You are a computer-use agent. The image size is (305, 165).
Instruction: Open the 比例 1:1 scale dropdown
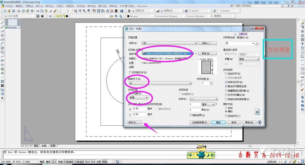[216, 99]
